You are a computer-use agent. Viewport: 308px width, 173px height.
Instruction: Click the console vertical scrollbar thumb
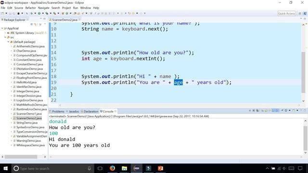305,138
